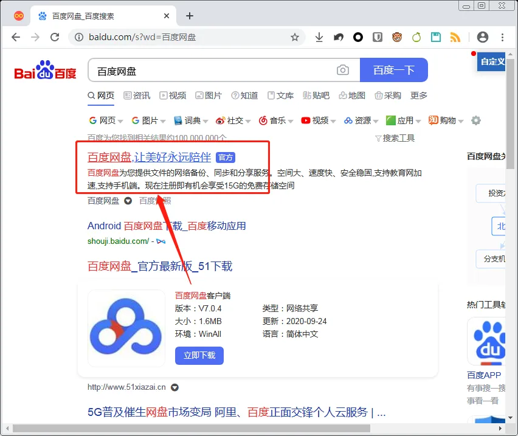
Task: Open the 自定义 button at top right
Action: tap(491, 61)
